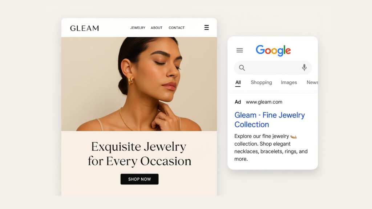
Task: Focus the Google search input field
Action: coord(273,68)
